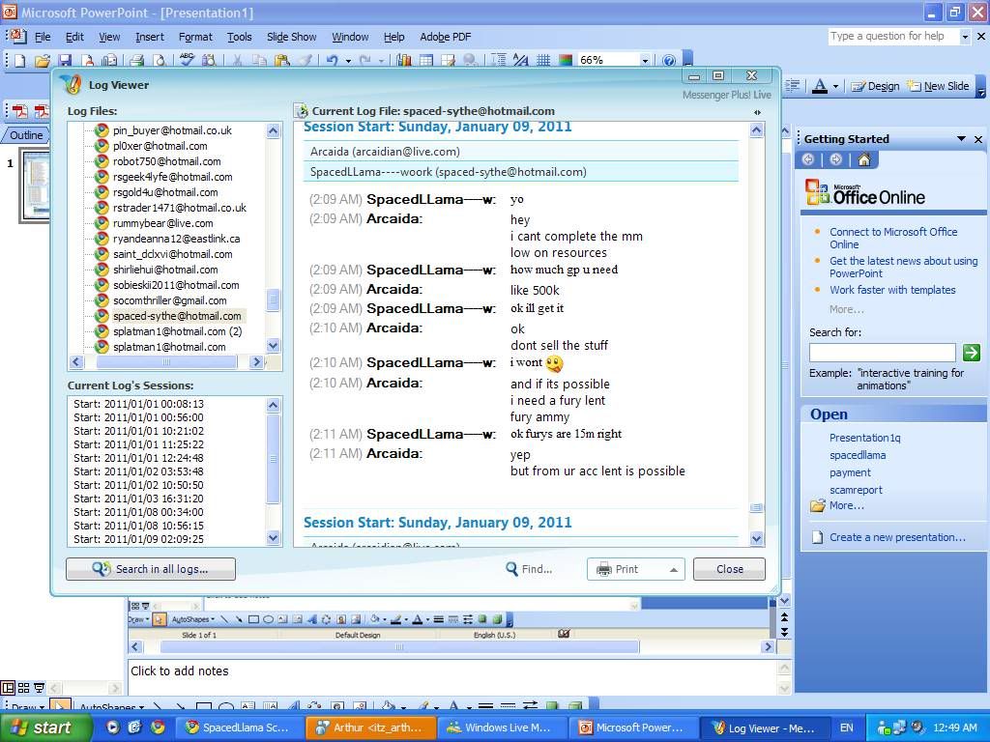Click the Windows start button
The image size is (990, 742).
(44, 728)
